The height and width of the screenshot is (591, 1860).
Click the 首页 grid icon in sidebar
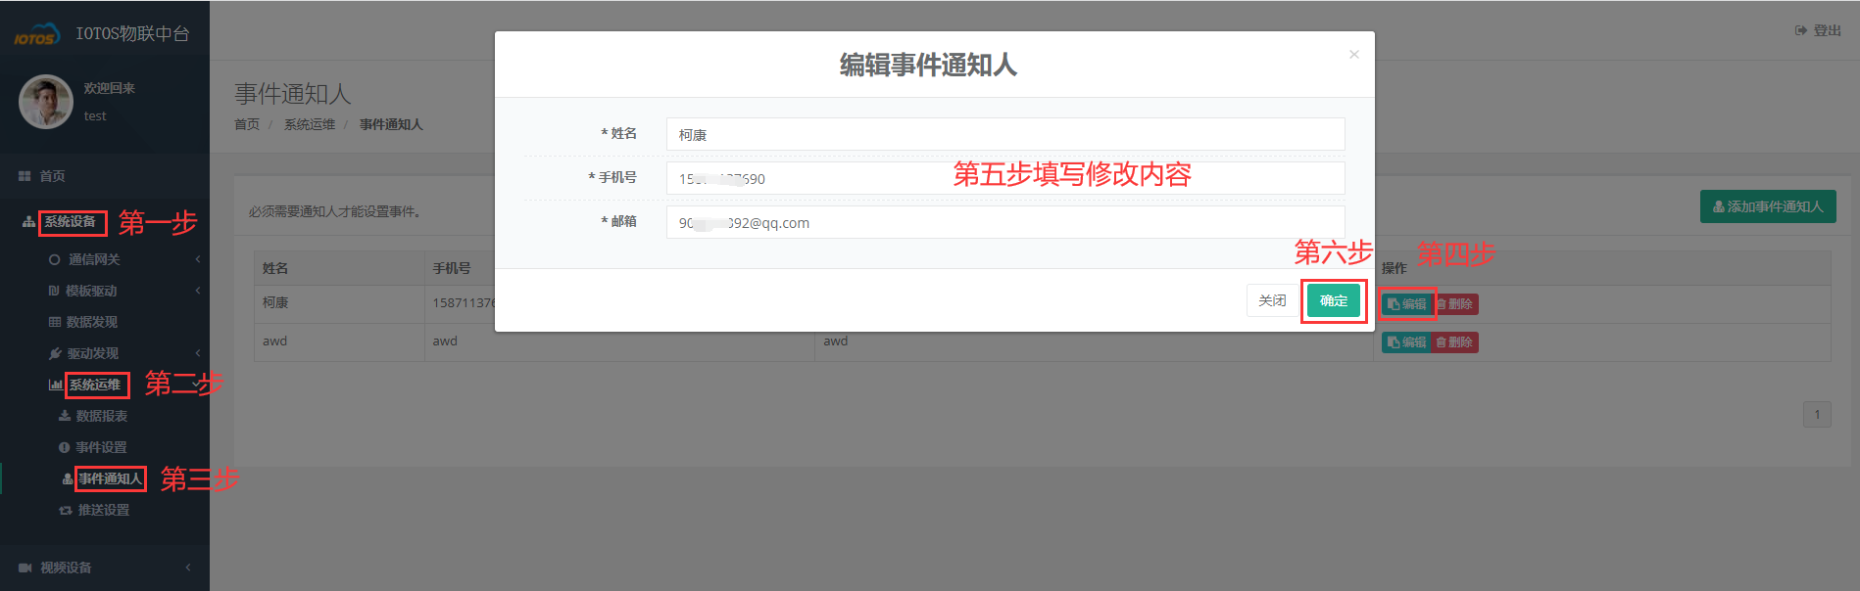24,176
